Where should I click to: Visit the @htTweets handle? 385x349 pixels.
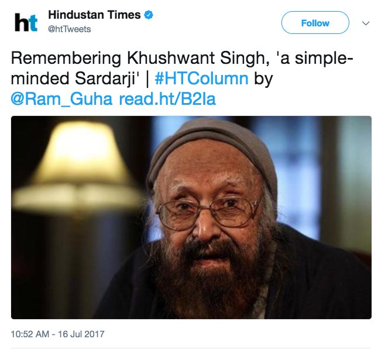tap(70, 29)
